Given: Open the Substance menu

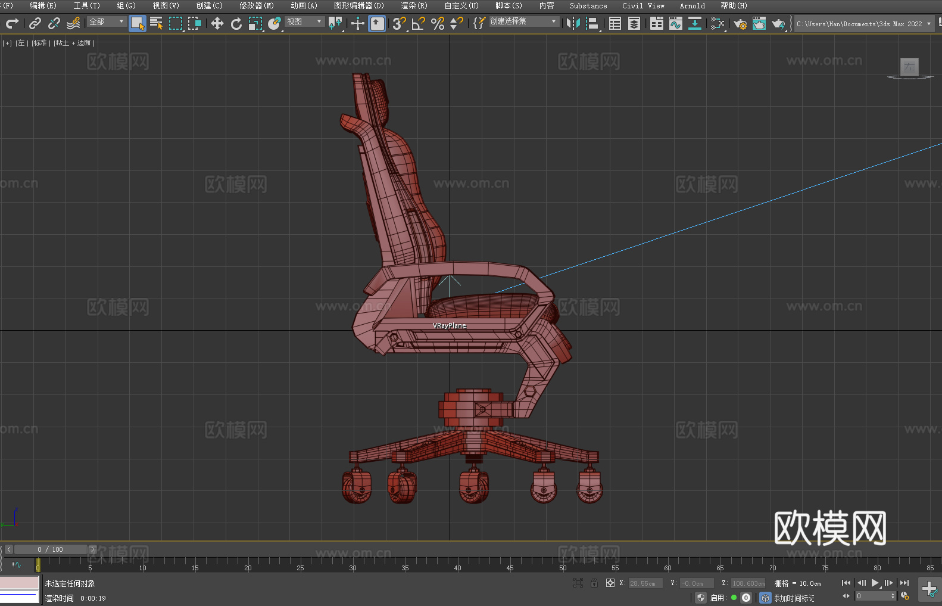Looking at the screenshot, I should 588,5.
